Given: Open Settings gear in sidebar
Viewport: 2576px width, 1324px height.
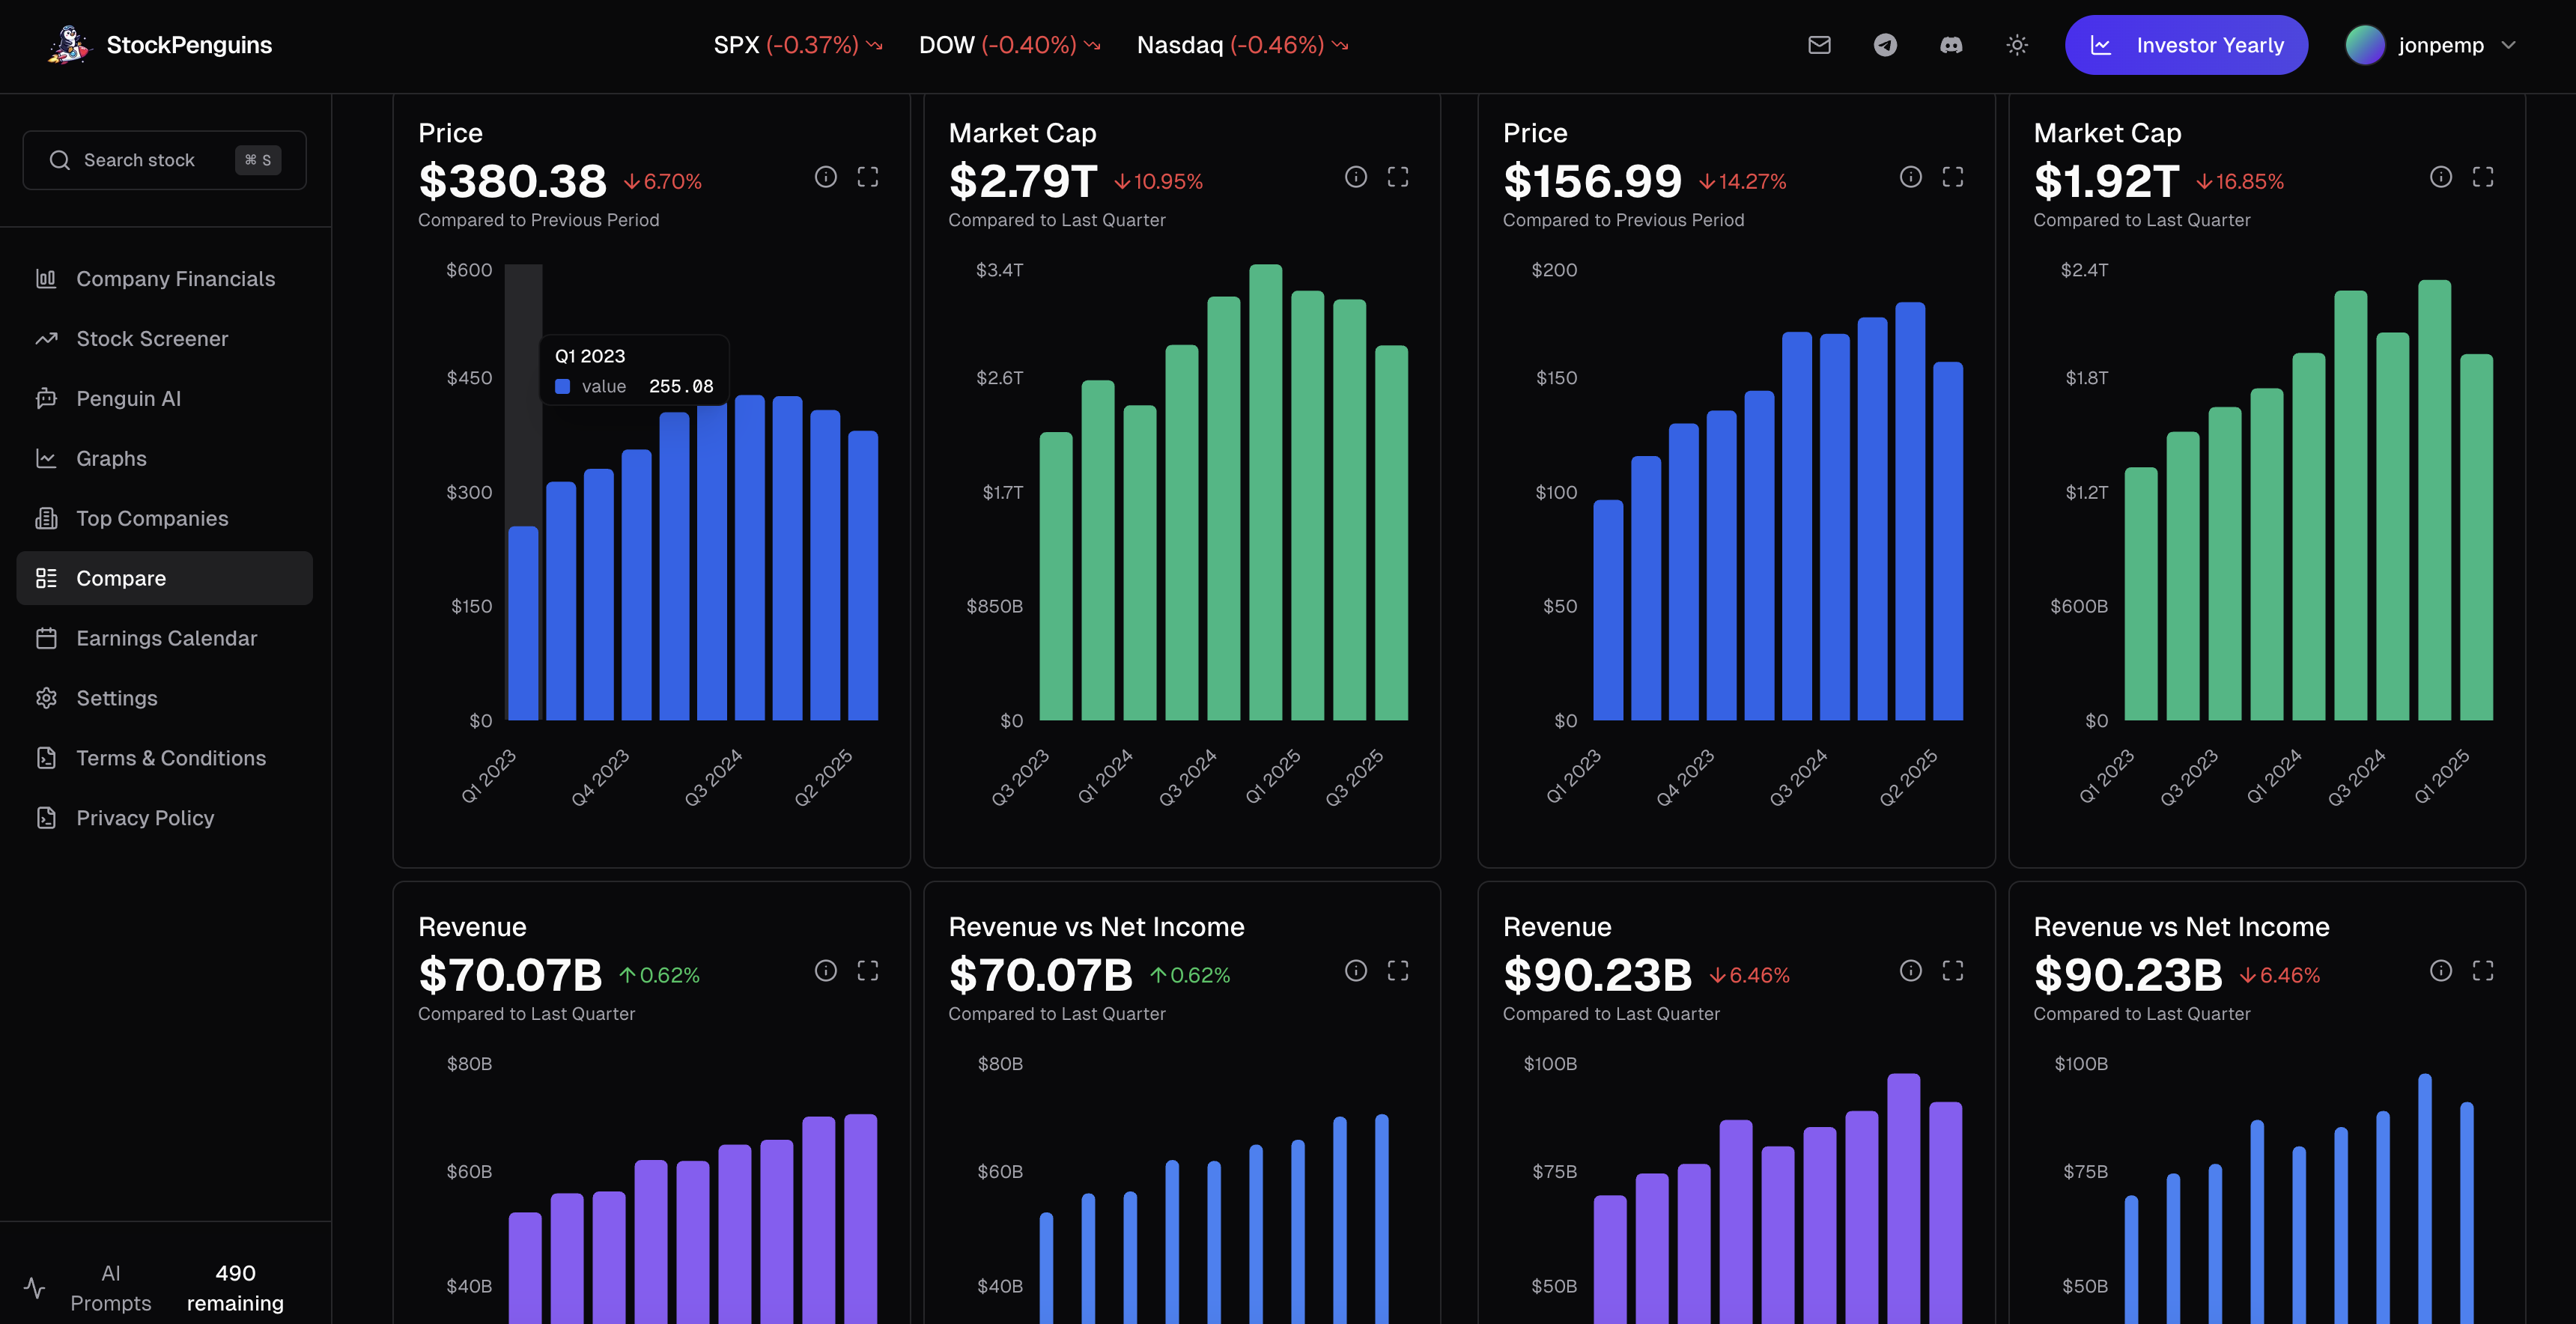Looking at the screenshot, I should (x=116, y=698).
